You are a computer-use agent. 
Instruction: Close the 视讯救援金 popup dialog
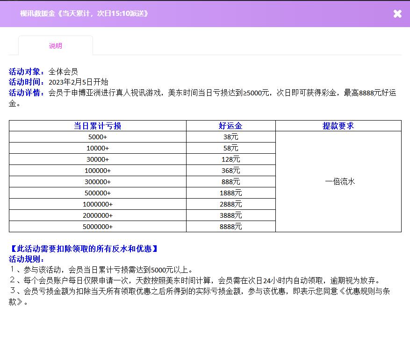click(x=397, y=14)
